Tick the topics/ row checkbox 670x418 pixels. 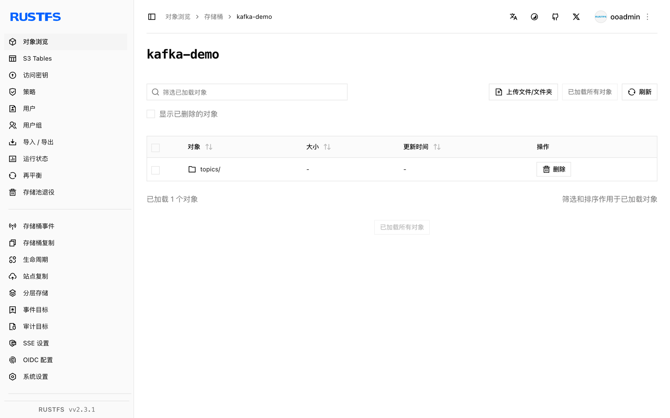pyautogui.click(x=155, y=170)
